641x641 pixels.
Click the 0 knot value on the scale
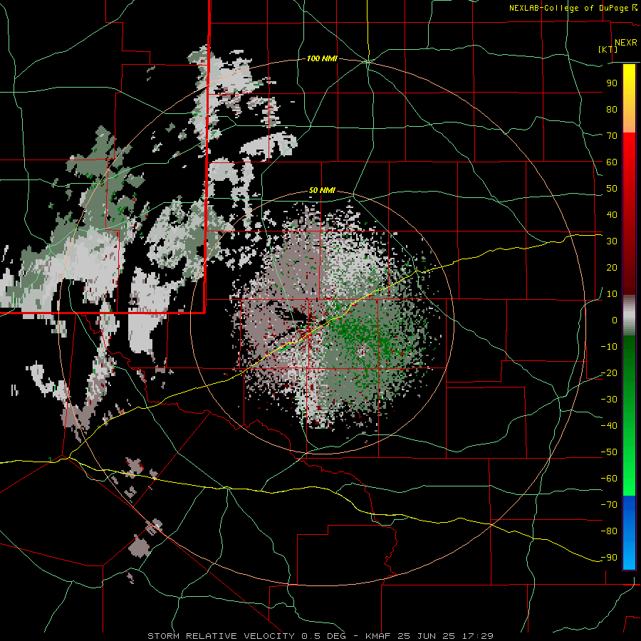[615, 320]
